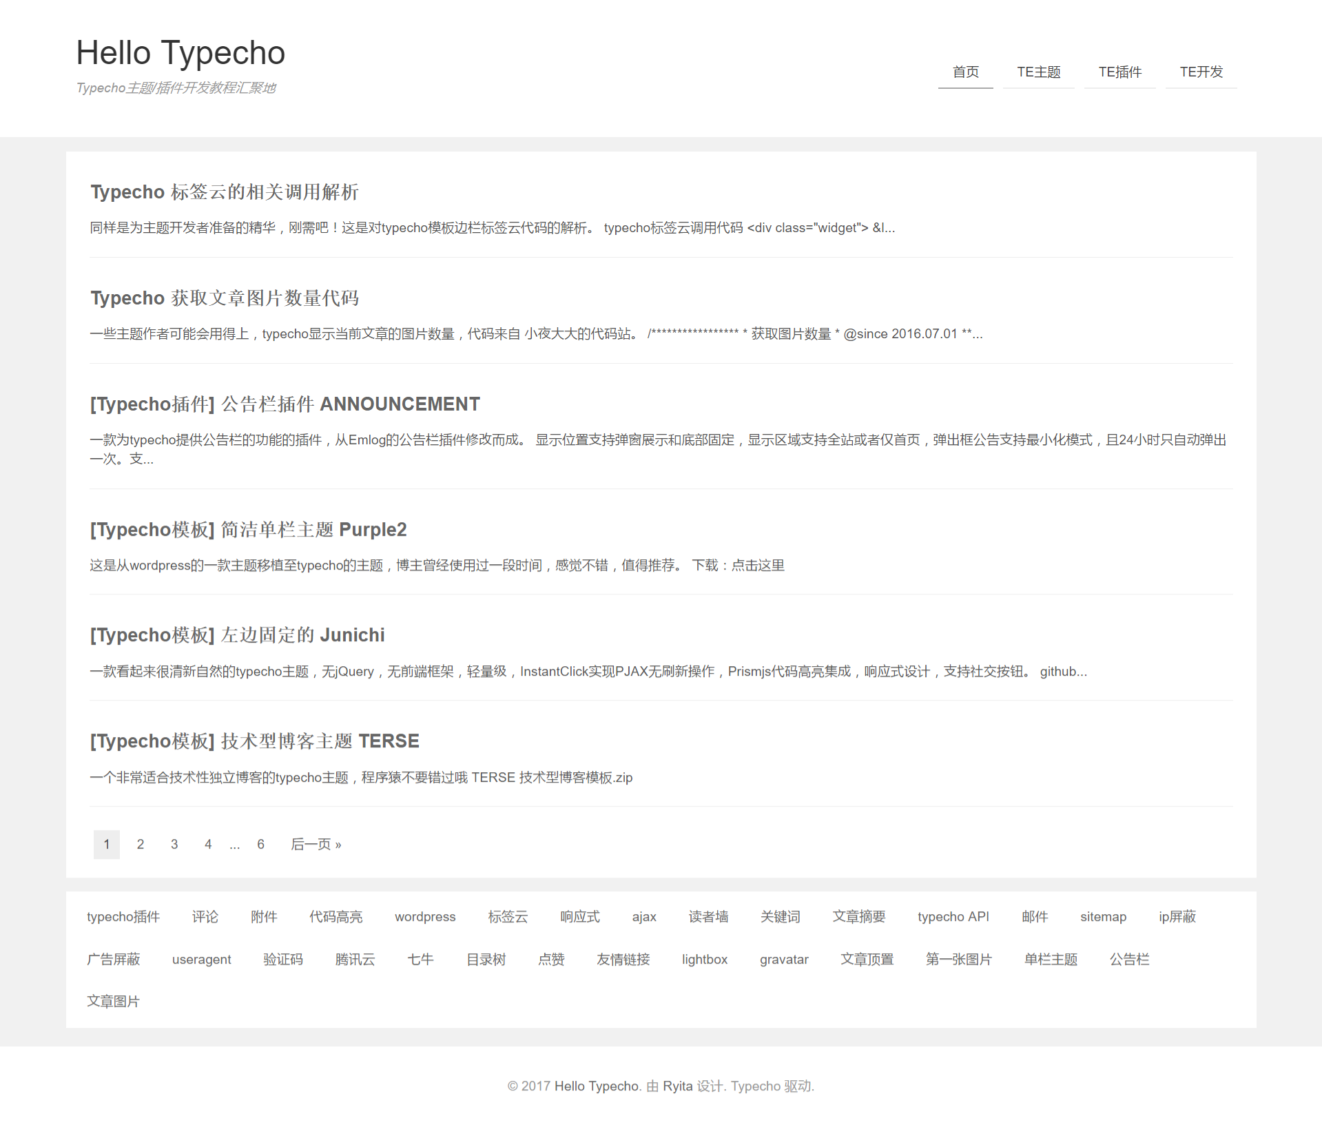Viewport: 1322px width, 1127px height.
Task: Click footer Hello Typecho link
Action: tap(597, 1086)
